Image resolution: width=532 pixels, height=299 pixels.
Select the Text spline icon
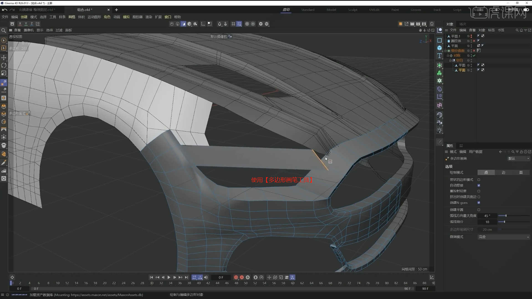[439, 56]
